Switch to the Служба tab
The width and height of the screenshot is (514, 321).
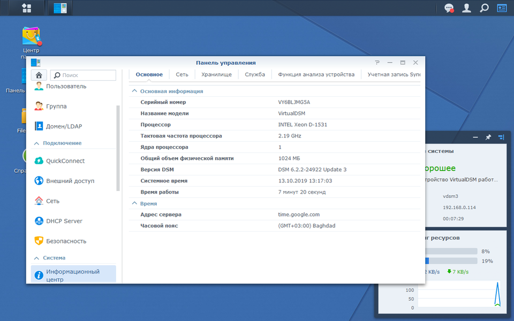[255, 74]
